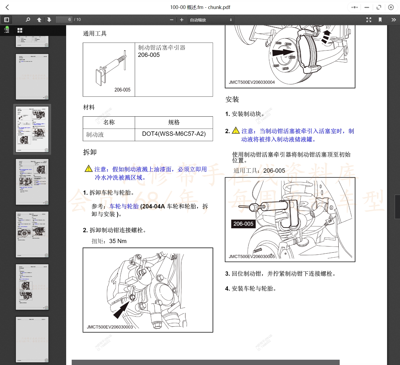Click the chunk.pdf title bar

click(200, 7)
